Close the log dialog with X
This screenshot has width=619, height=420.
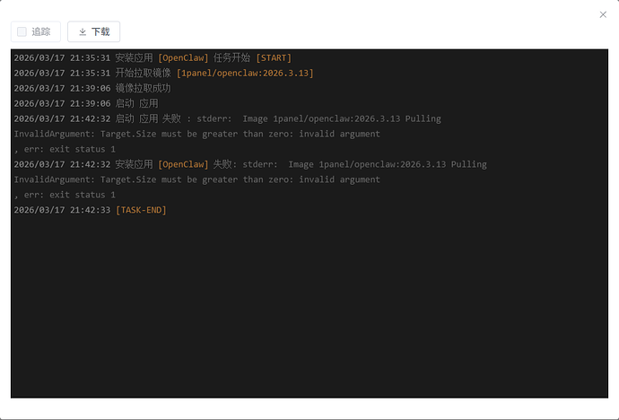point(603,14)
